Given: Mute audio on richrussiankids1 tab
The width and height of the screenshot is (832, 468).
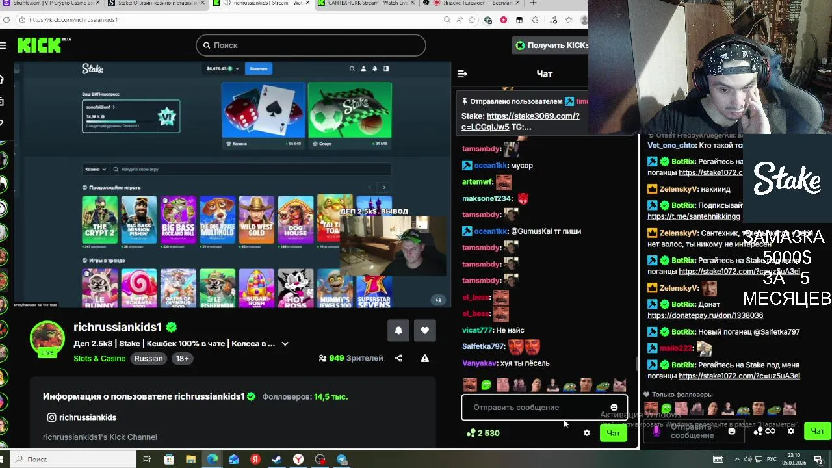Looking at the screenshot, I should [227, 3].
